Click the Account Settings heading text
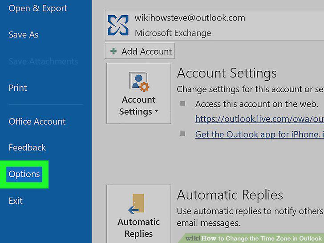This screenshot has height=243, width=324. [x=227, y=73]
